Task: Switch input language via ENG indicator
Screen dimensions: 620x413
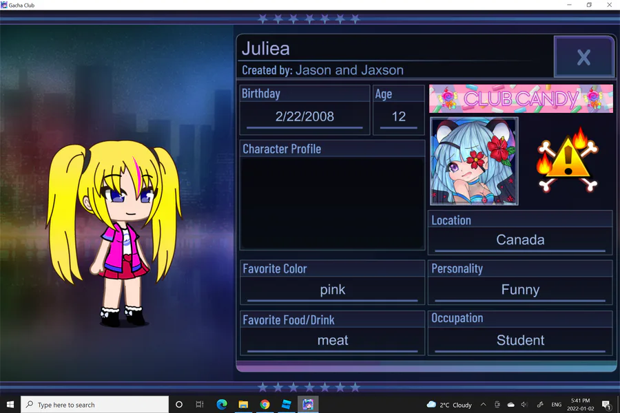Action: tap(557, 405)
